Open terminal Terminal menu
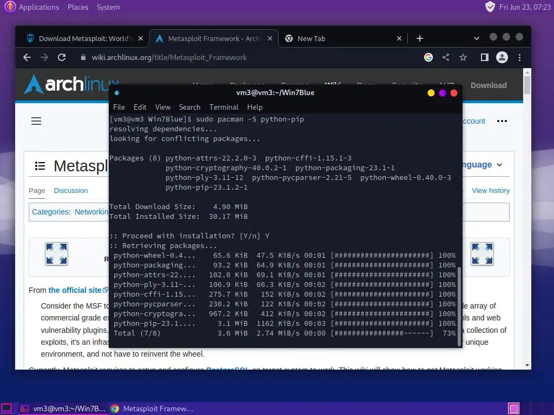 coord(223,108)
